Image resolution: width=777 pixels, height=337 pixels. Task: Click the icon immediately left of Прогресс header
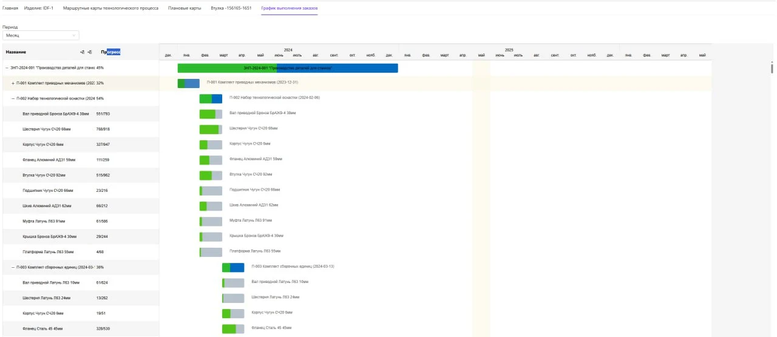tap(90, 52)
